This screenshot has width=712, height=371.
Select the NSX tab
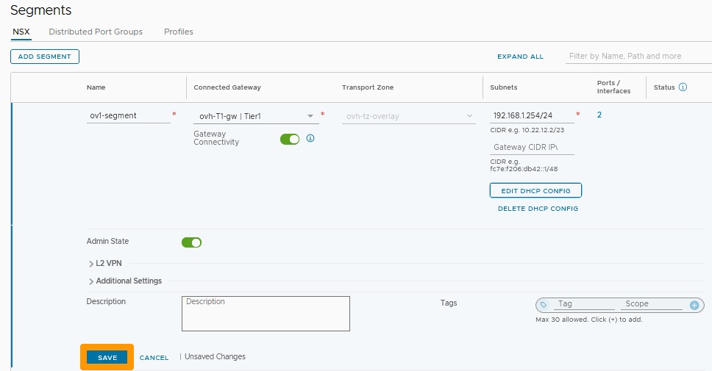(x=21, y=32)
